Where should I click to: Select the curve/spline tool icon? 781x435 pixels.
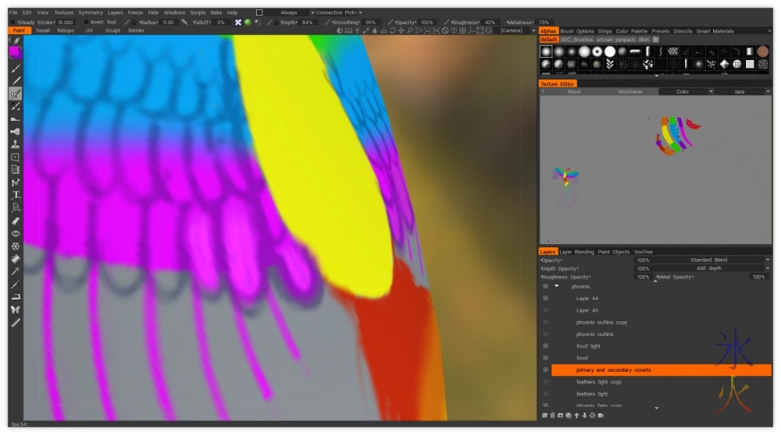[16, 182]
